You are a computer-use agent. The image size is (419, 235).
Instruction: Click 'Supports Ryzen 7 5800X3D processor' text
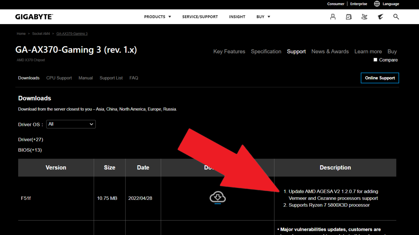point(329,205)
